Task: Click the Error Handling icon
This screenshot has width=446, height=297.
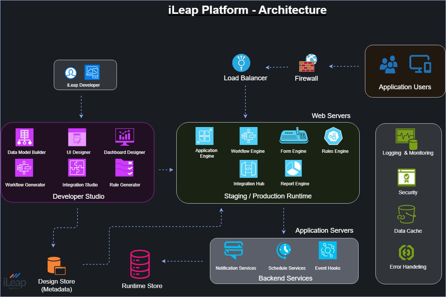Action: pos(406,252)
